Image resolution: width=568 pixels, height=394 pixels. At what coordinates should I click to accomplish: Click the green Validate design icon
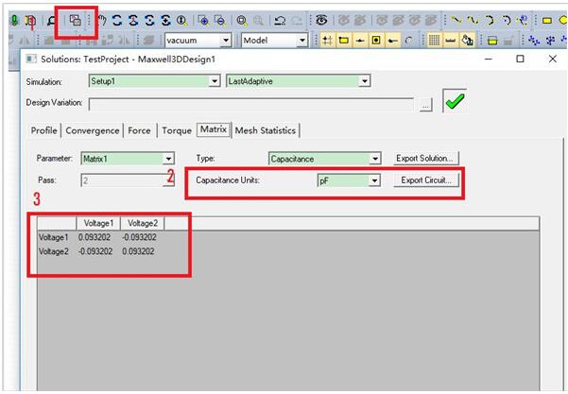[14, 20]
